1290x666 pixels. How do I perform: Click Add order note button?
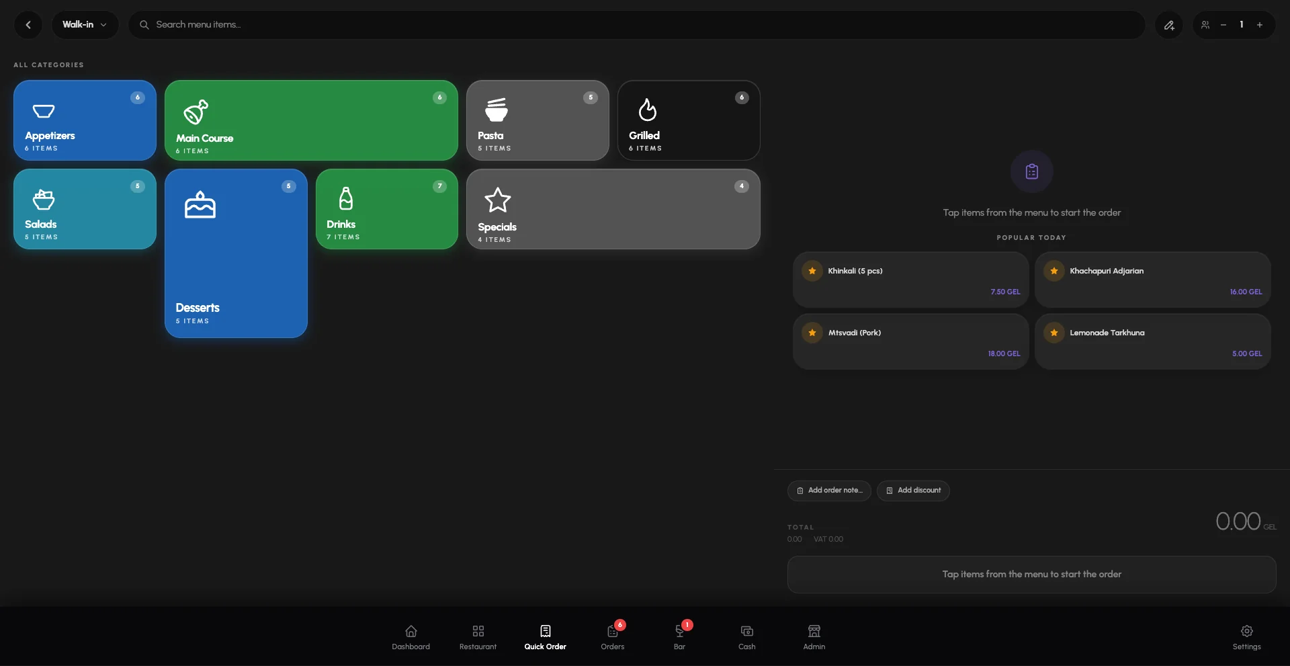coord(829,491)
